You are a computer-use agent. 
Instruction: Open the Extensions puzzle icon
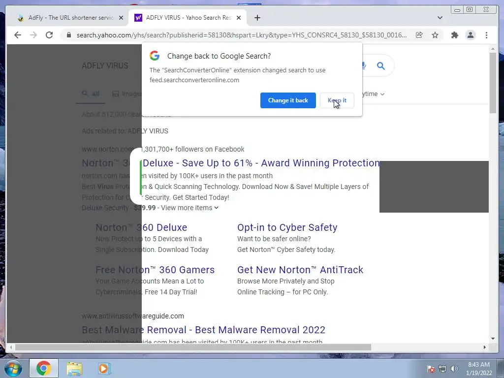[x=454, y=35]
